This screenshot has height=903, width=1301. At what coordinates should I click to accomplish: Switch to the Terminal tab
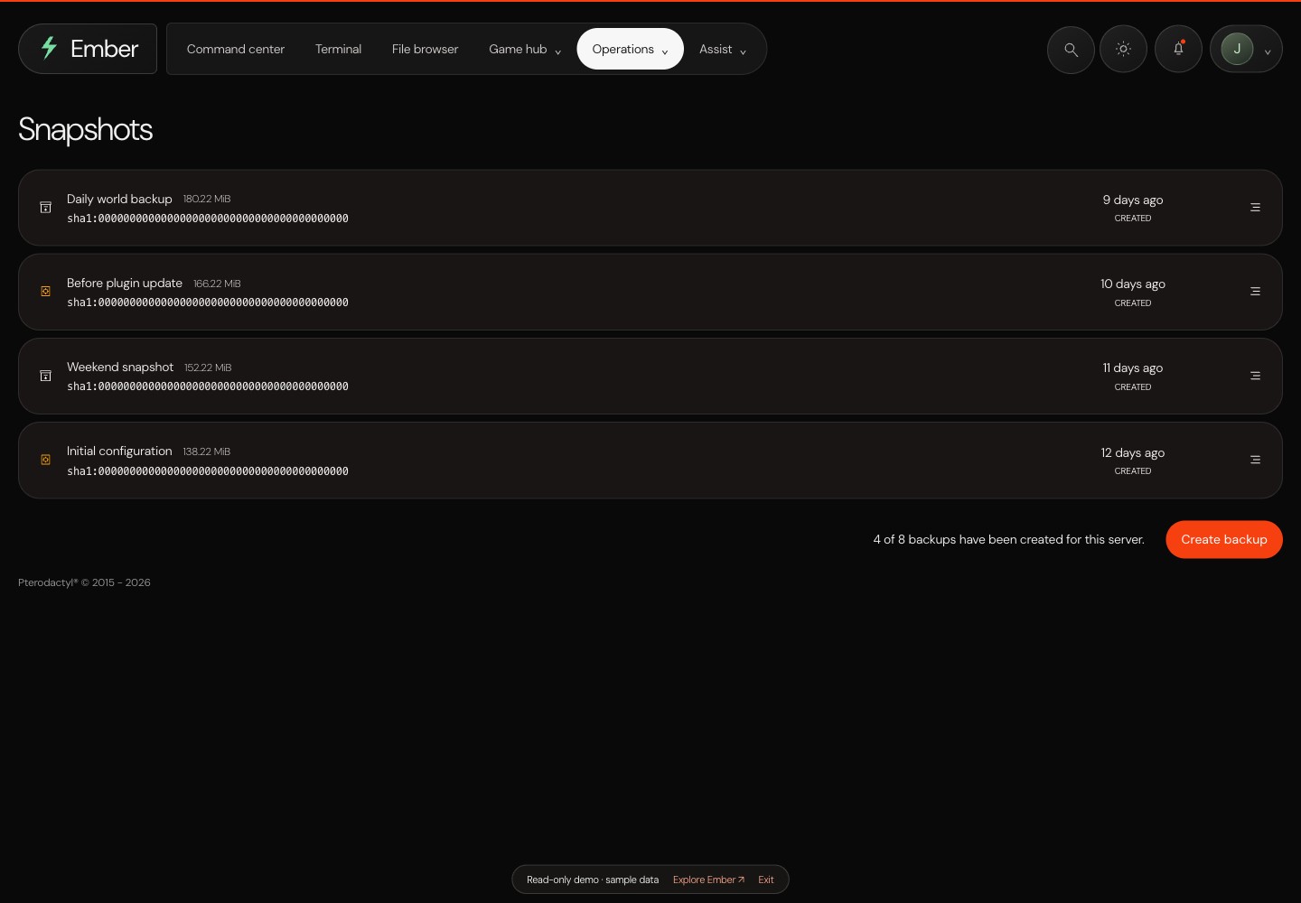pos(338,50)
